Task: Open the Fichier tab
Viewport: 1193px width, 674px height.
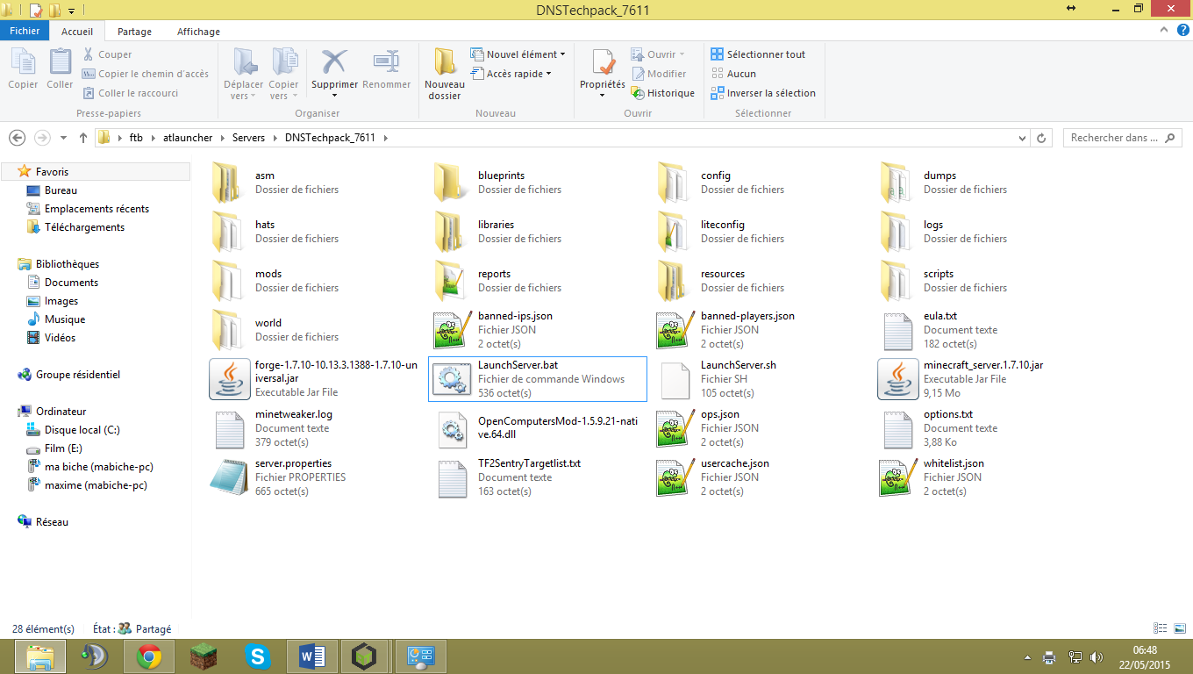Action: 25,31
